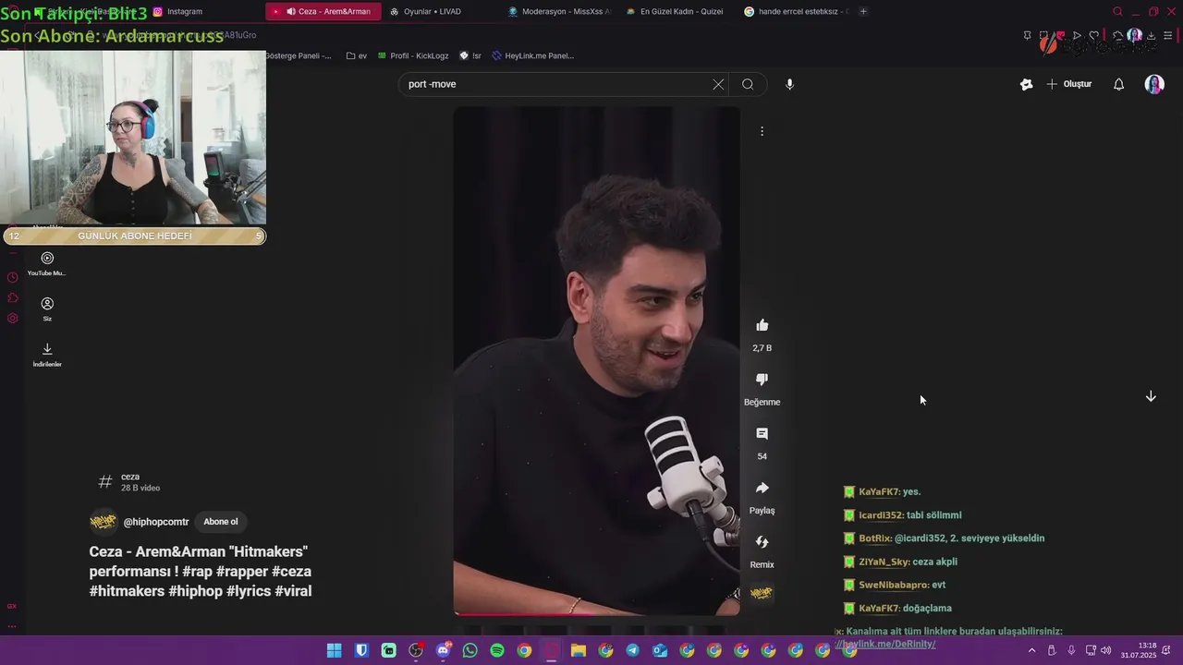Open Telegram from the taskbar
Viewport: 1183px width, 665px height.
[x=632, y=650]
